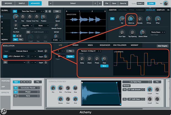Adjust the master Vol knob at top right

166,4
